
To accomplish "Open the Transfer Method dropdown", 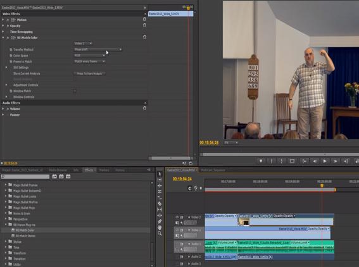I will pyautogui.click(x=98, y=49).
